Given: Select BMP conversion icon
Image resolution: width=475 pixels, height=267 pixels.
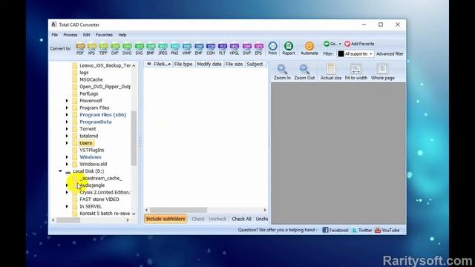Looking at the screenshot, I should pyautogui.click(x=151, y=48).
